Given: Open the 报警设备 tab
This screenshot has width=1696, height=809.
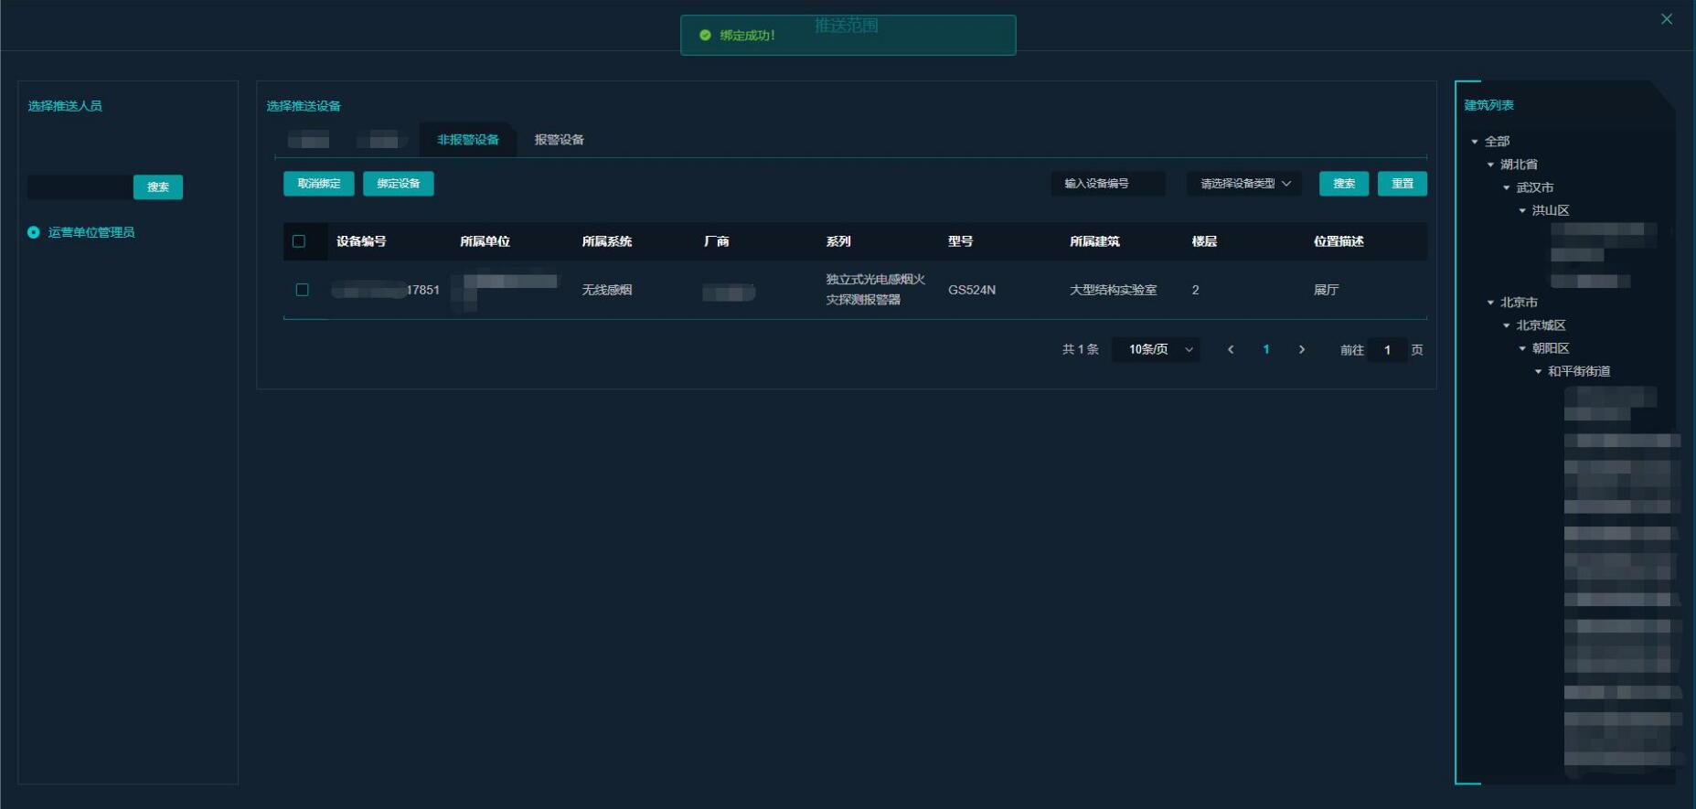Looking at the screenshot, I should point(560,140).
